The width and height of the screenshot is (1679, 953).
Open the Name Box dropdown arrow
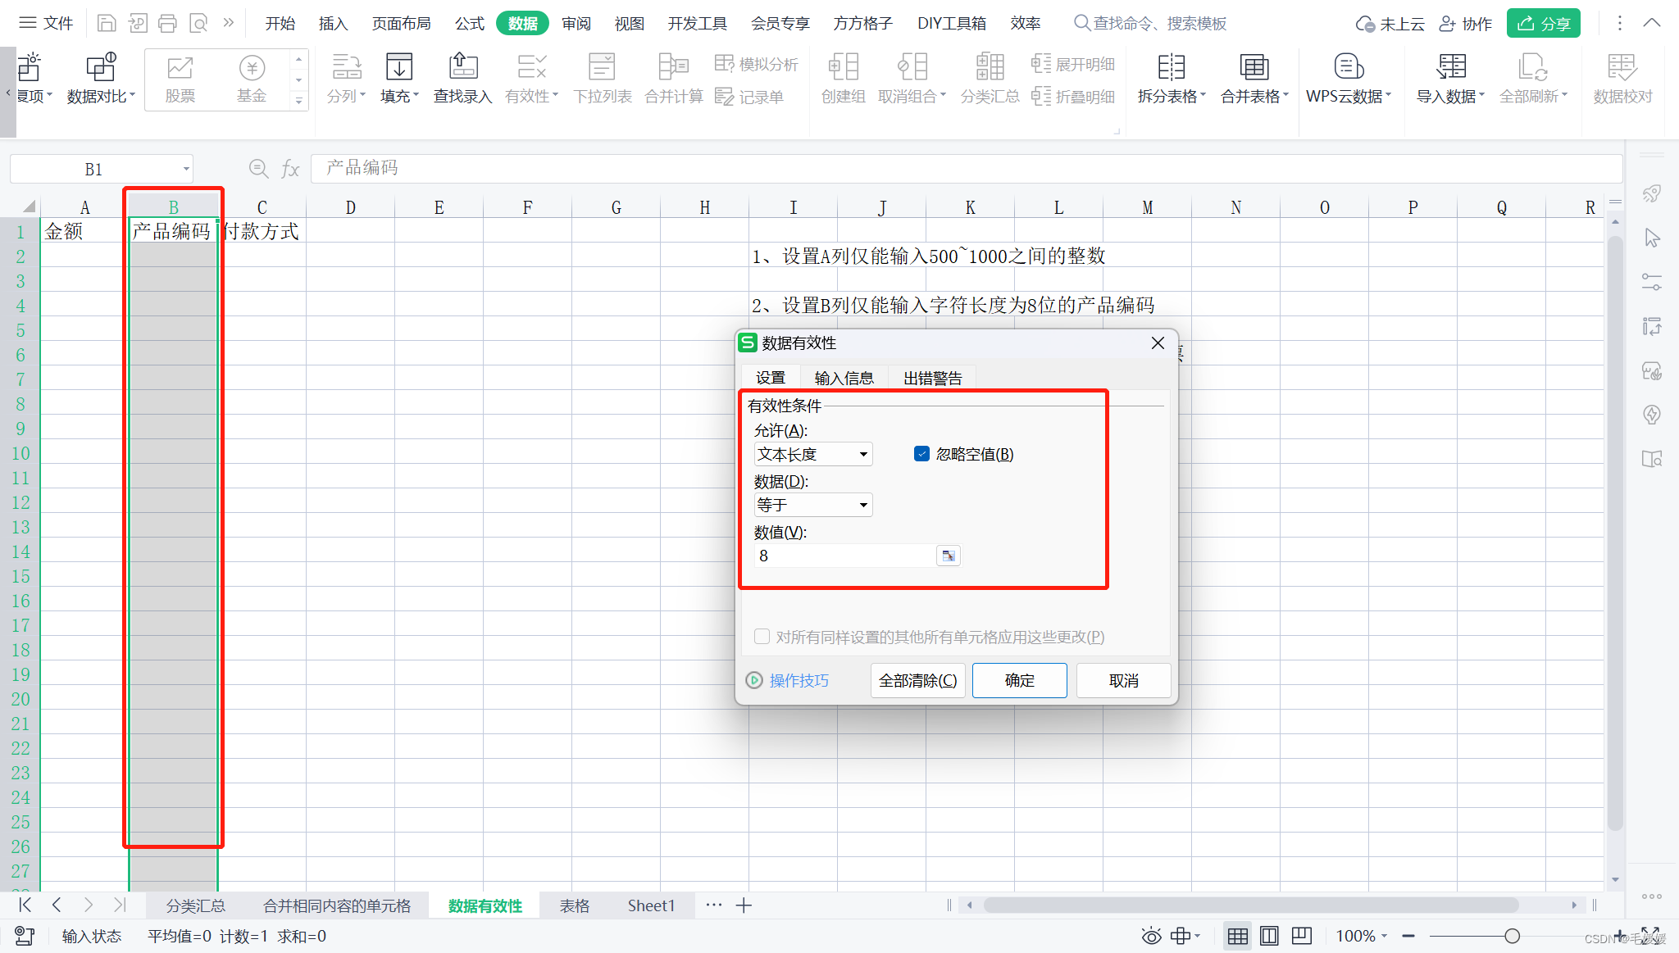(x=186, y=169)
